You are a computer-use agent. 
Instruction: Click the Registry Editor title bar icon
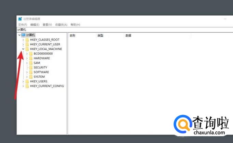point(20,19)
